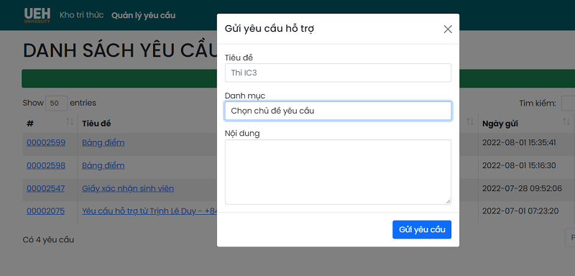This screenshot has height=276, width=575.
Task: Close the support request dialog with X
Action: [448, 29]
